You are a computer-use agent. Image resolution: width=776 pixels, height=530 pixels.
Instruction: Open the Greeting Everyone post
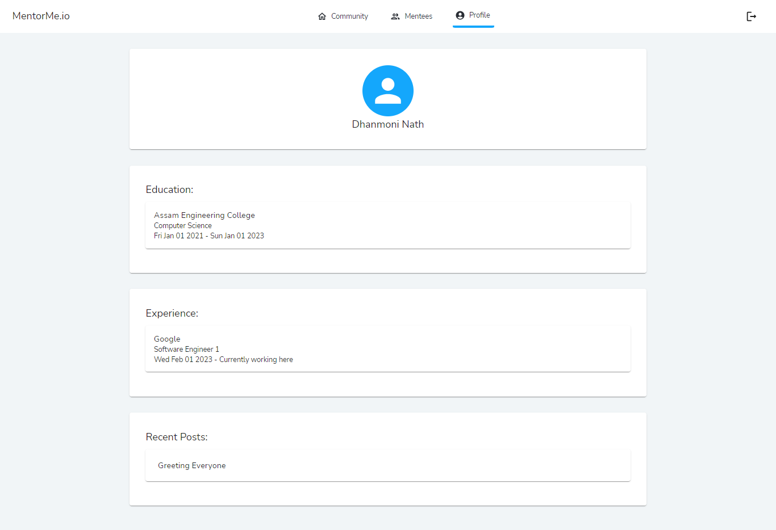point(191,465)
